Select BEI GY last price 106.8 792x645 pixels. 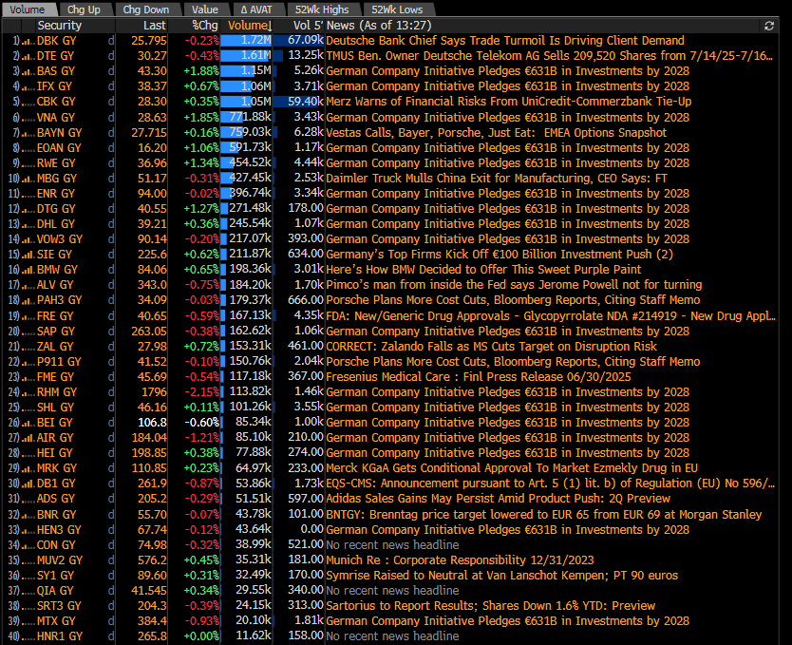152,423
